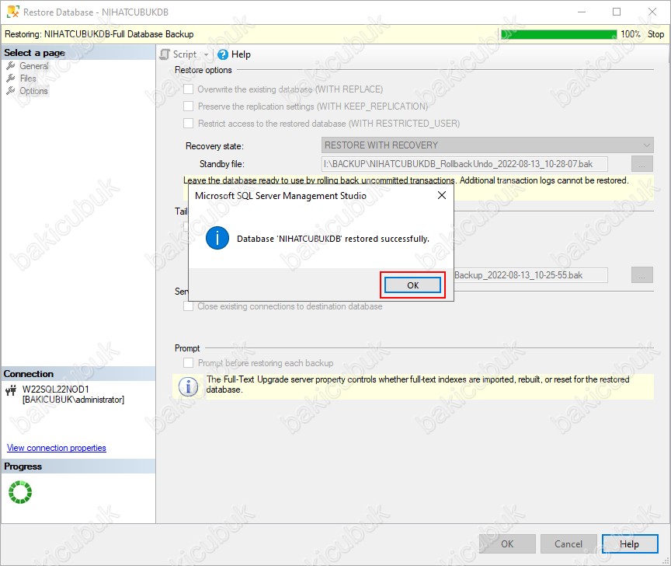Click OK in the restore success dialog

point(412,285)
